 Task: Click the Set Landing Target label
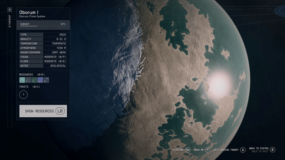point(226,150)
